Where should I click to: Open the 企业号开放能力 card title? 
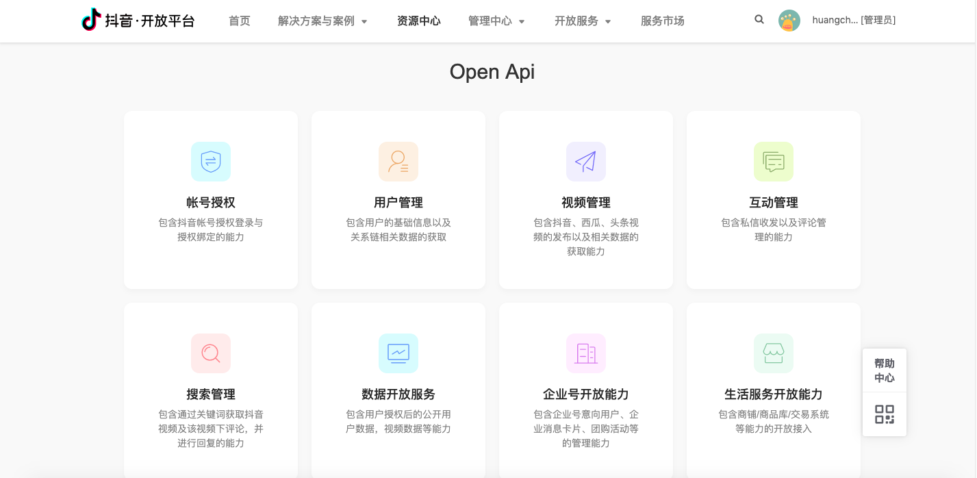(x=586, y=394)
